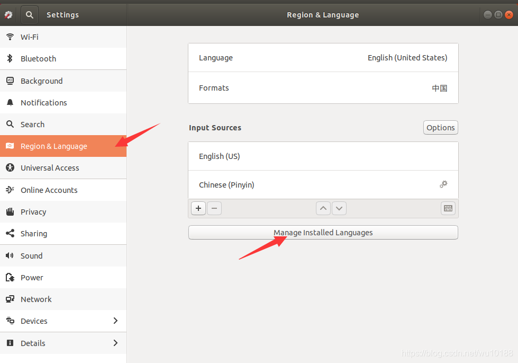Click the Power battery icon
The image size is (518, 363).
click(x=10, y=277)
